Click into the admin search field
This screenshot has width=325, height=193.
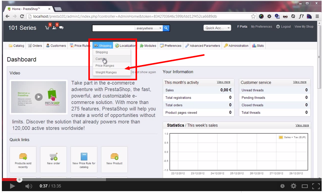(x=113, y=28)
